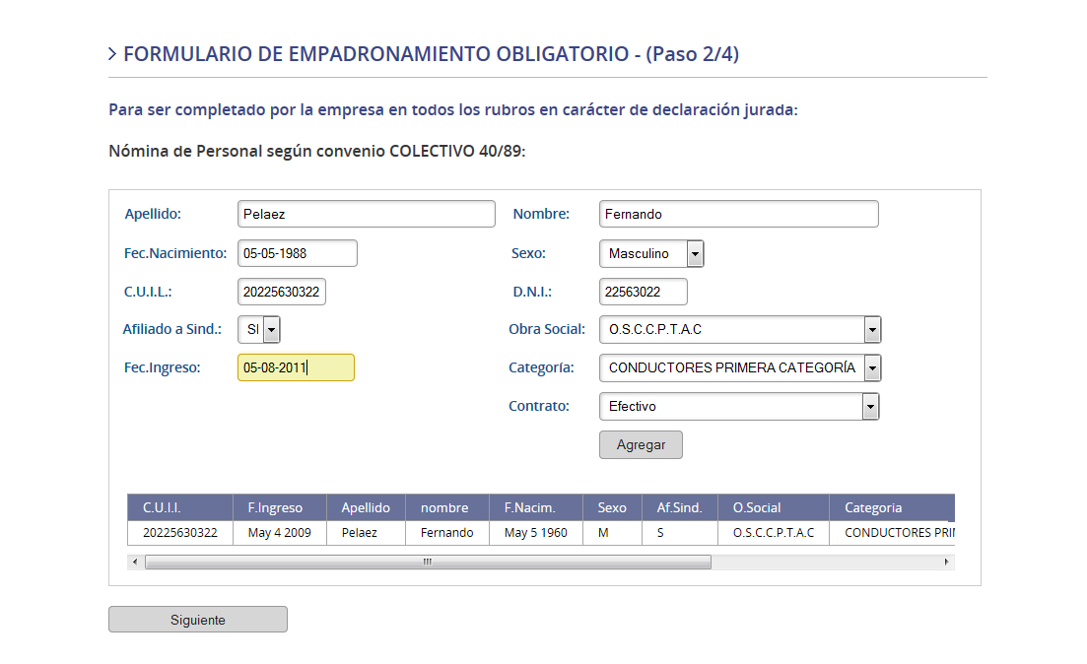The image size is (1087, 664).
Task: Select table cell Fernando
Action: click(x=447, y=533)
